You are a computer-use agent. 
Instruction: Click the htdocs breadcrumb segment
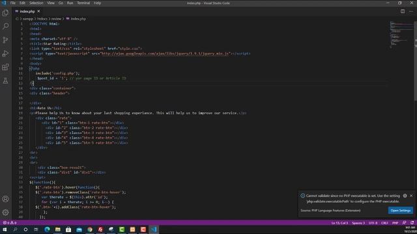click(x=42, y=19)
